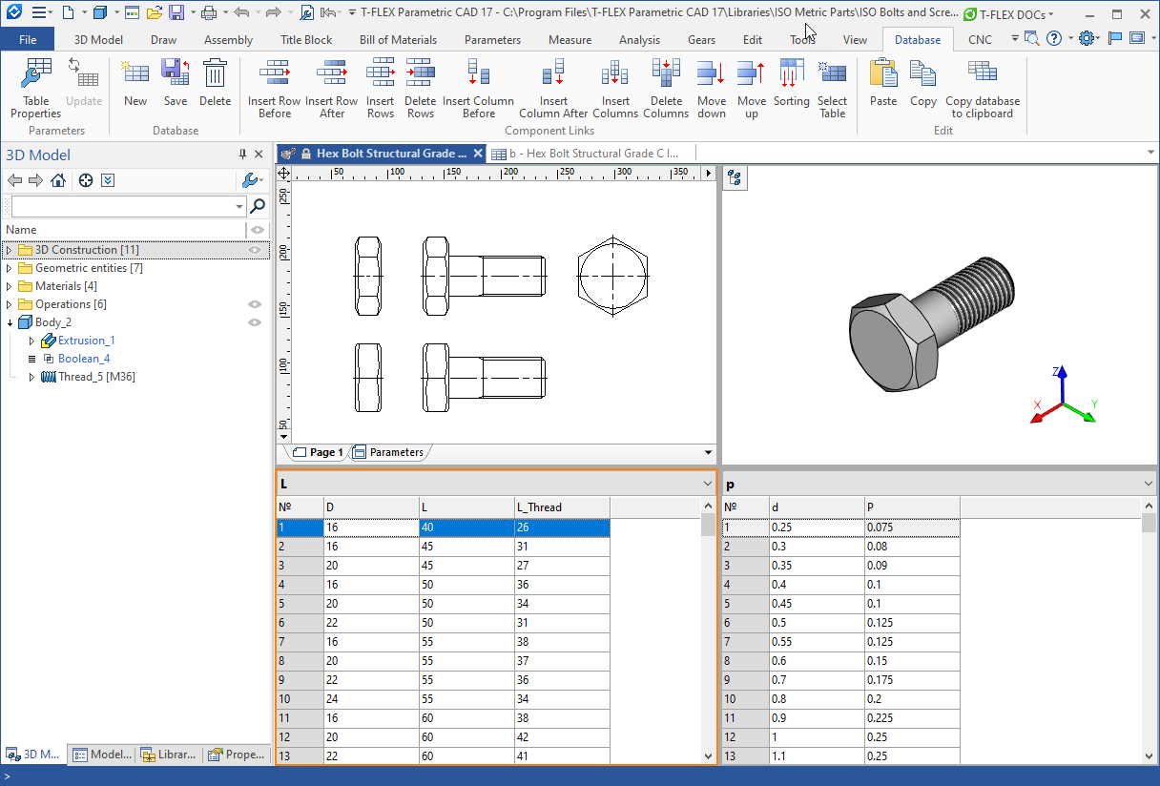Toggle visibility eye for Operations folder
The width and height of the screenshot is (1160, 786).
coord(255,304)
